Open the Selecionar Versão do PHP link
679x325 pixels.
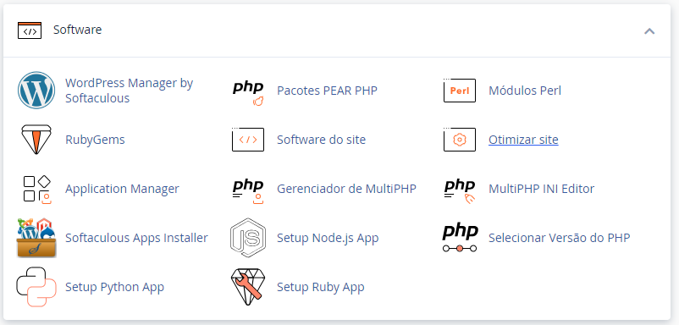(559, 238)
